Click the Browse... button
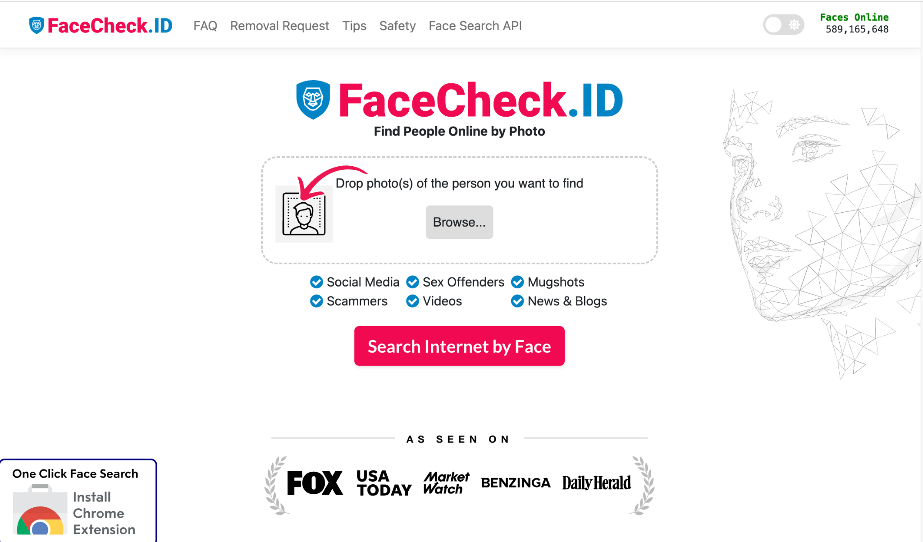 point(459,222)
